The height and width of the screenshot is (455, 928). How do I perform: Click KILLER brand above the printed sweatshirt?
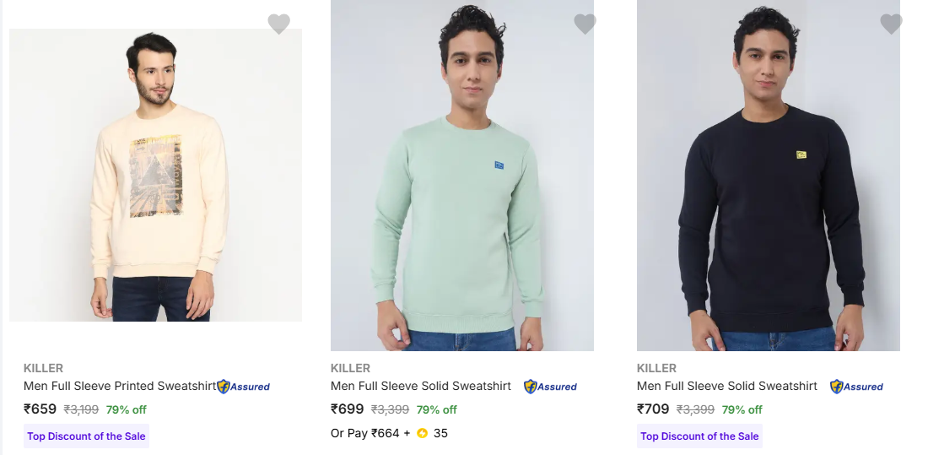[x=43, y=368]
